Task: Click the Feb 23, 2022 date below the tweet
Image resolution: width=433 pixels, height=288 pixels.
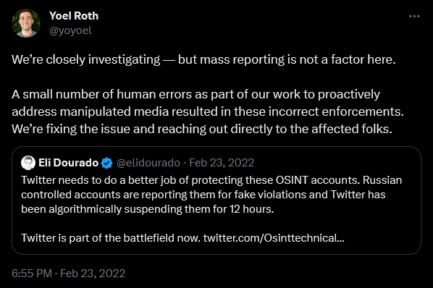Action: click(93, 274)
